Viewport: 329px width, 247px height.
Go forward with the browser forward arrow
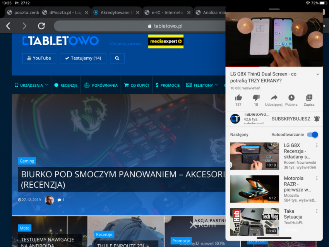24,26
